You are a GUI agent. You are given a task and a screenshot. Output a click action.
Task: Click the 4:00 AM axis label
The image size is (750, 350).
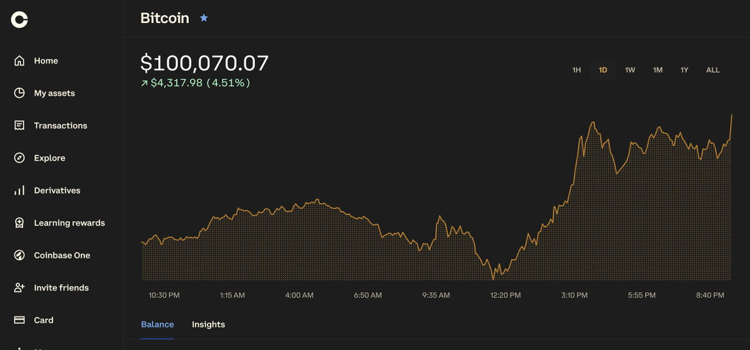(299, 295)
